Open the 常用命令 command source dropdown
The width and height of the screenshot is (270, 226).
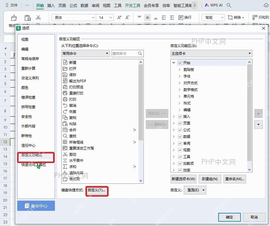[x=85, y=53]
